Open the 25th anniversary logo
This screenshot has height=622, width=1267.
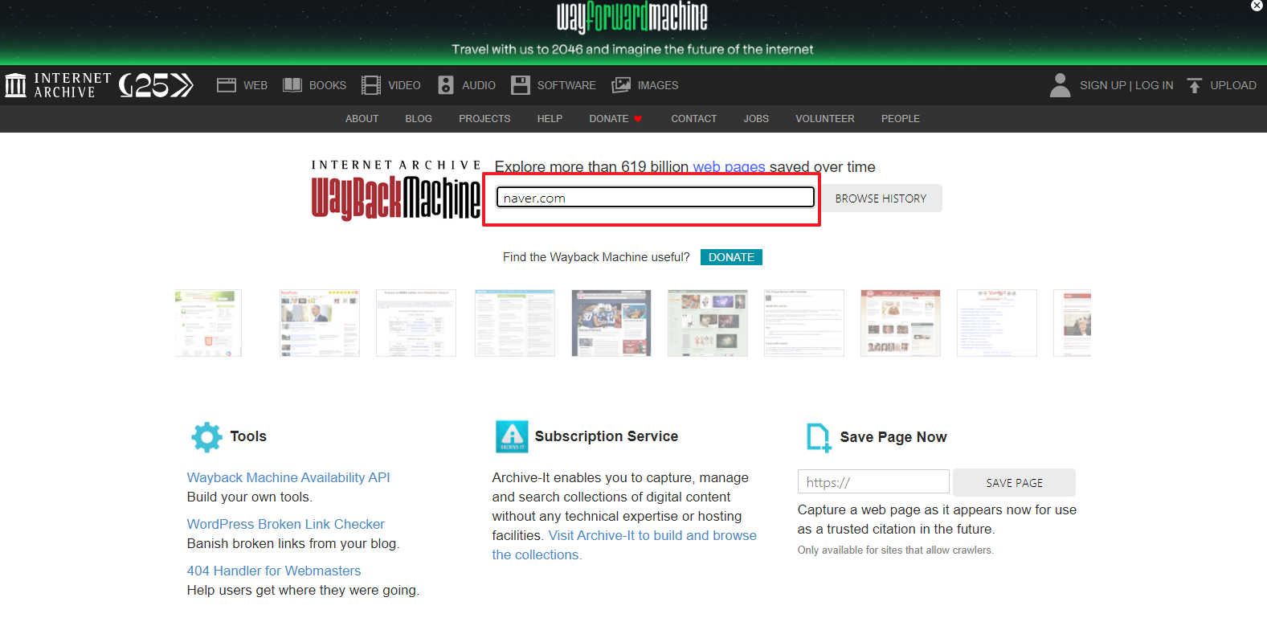coord(157,85)
